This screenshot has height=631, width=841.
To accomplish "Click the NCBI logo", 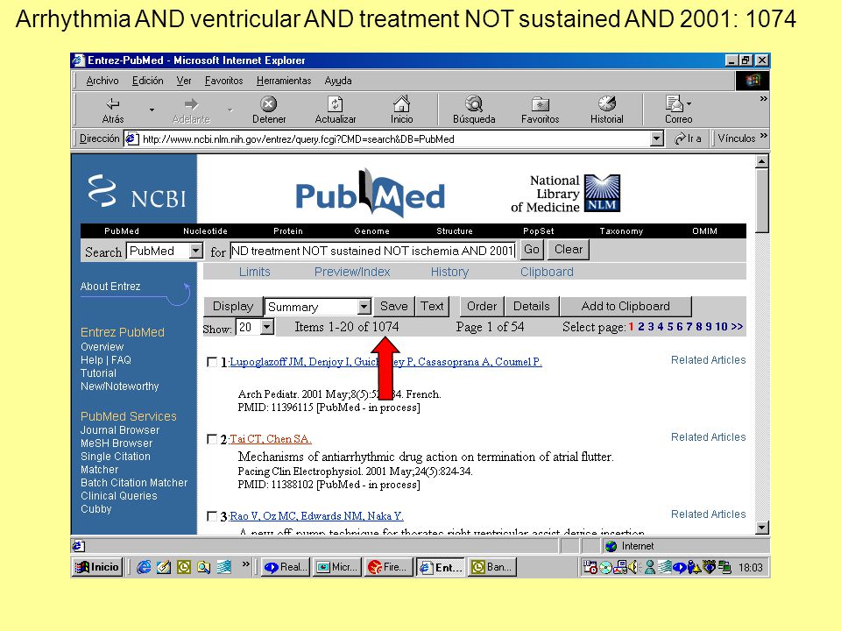I will (x=137, y=193).
